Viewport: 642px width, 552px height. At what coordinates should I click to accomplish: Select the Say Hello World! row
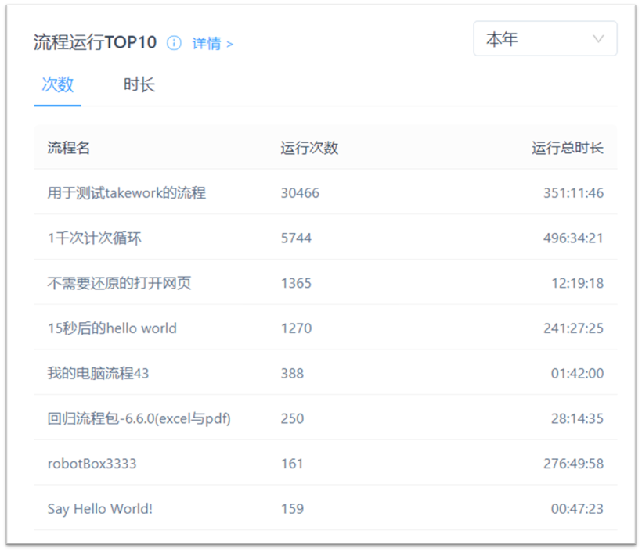click(x=99, y=509)
